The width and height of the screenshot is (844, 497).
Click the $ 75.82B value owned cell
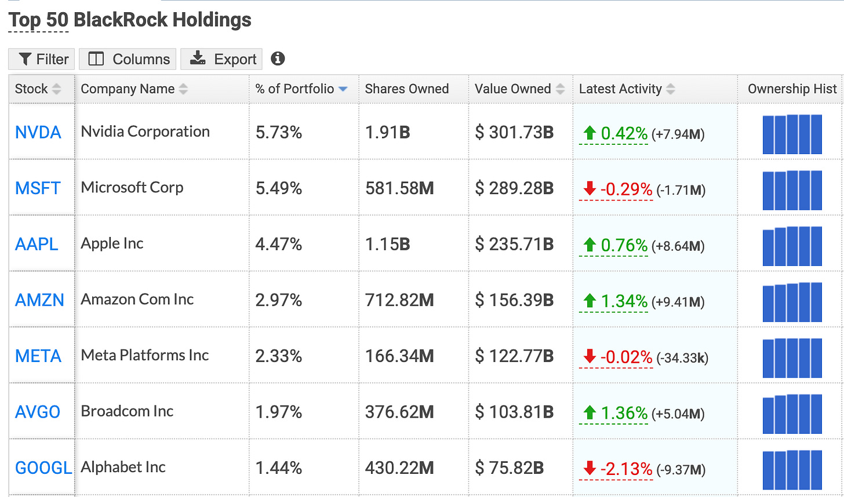click(510, 468)
